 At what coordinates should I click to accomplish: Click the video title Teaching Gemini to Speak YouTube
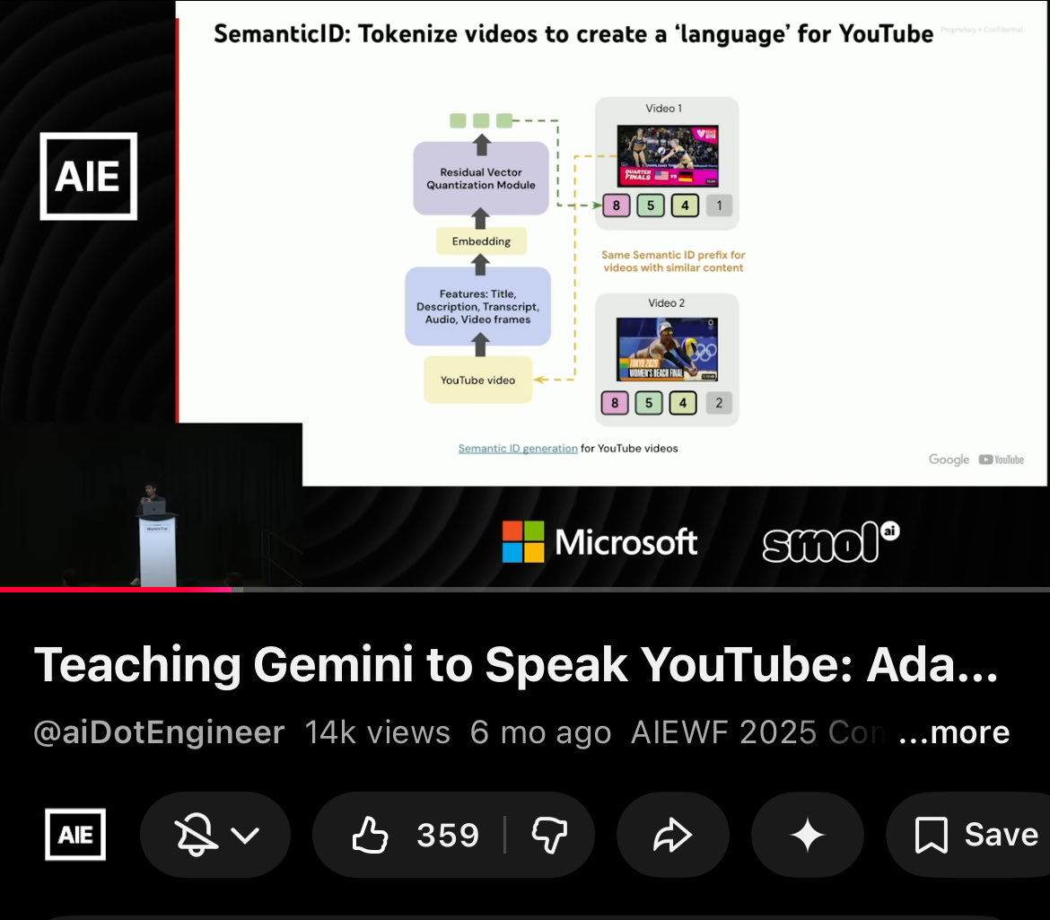coord(516,665)
